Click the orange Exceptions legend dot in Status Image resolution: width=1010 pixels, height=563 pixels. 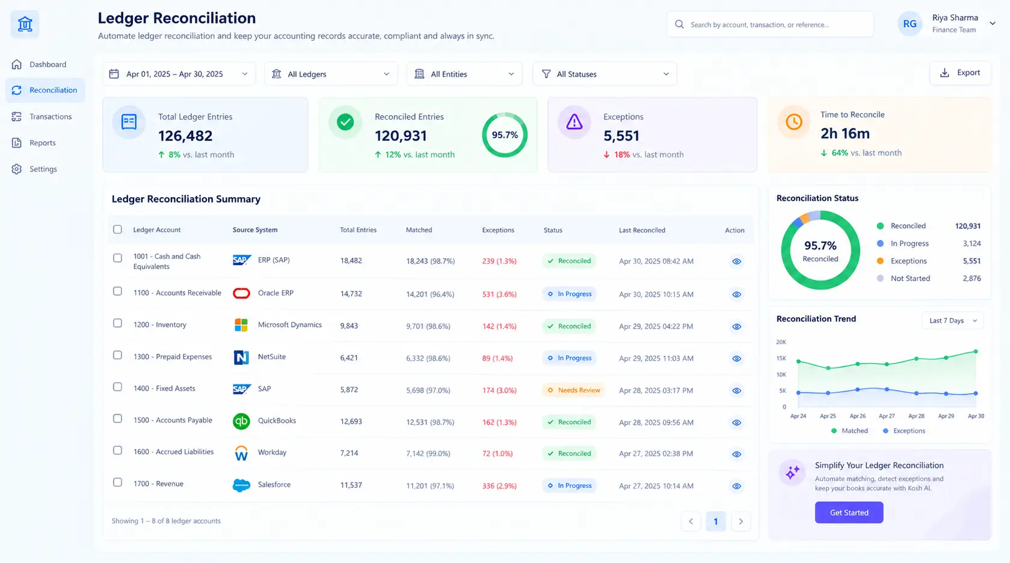click(880, 261)
